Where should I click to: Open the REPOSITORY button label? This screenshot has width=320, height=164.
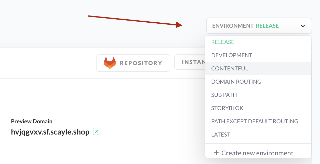(141, 63)
